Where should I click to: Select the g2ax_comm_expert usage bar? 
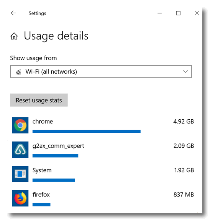click(x=55, y=156)
